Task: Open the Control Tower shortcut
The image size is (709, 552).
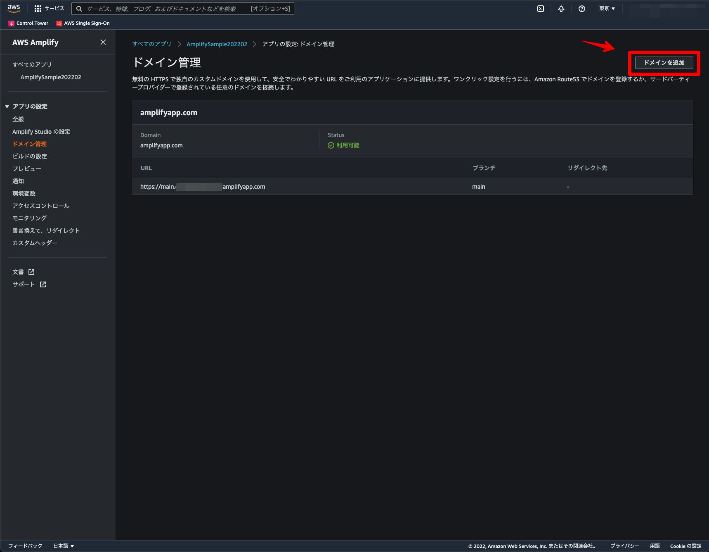Action: (28, 23)
